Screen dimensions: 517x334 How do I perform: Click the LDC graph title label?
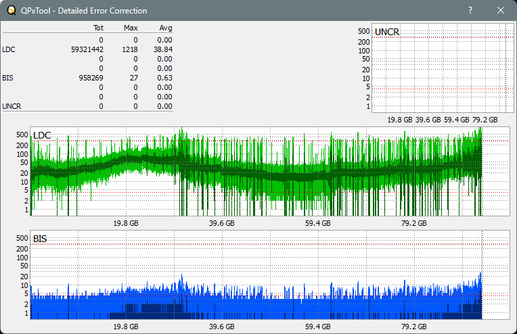pyautogui.click(x=42, y=135)
